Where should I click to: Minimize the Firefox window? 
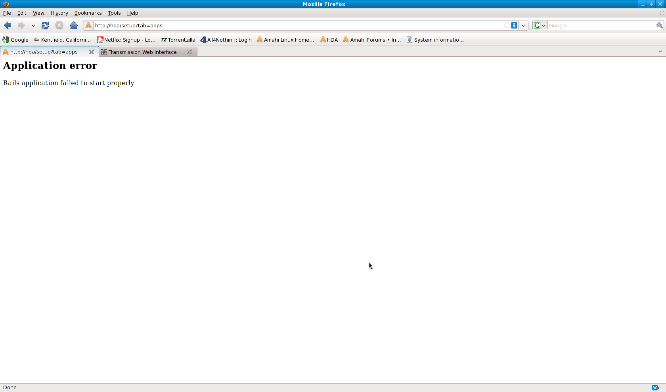(643, 4)
